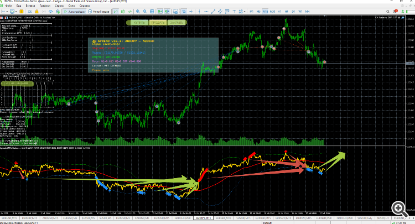
Task: Expand the profiles dropdown arrow
Action: [x=16, y=12]
